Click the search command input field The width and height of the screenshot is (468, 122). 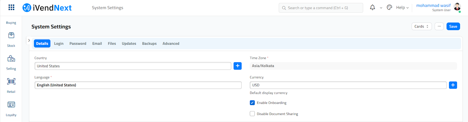pyautogui.click(x=321, y=8)
